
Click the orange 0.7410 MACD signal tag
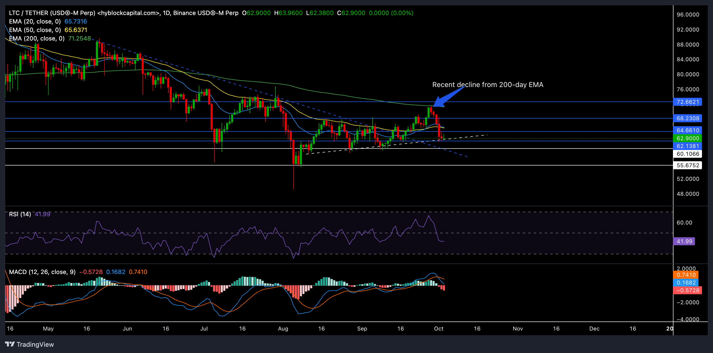pyautogui.click(x=686, y=275)
